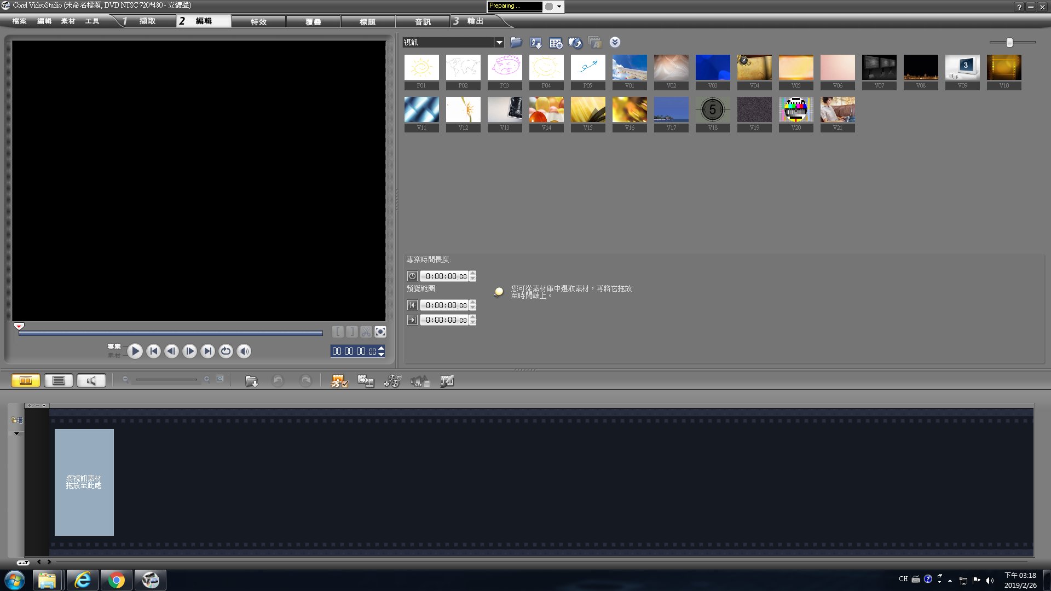Open Windows Start menu
The image size is (1051, 591).
coord(15,580)
